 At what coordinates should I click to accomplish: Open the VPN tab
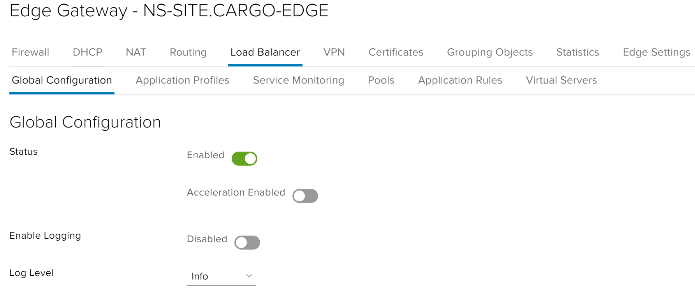click(x=334, y=52)
